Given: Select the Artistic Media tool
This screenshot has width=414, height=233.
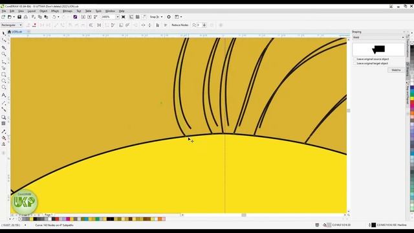Looking at the screenshot, I should click(x=4, y=68).
